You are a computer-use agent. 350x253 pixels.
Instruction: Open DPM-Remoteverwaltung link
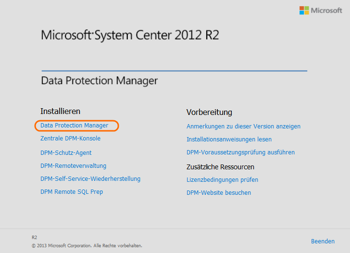(x=73, y=166)
